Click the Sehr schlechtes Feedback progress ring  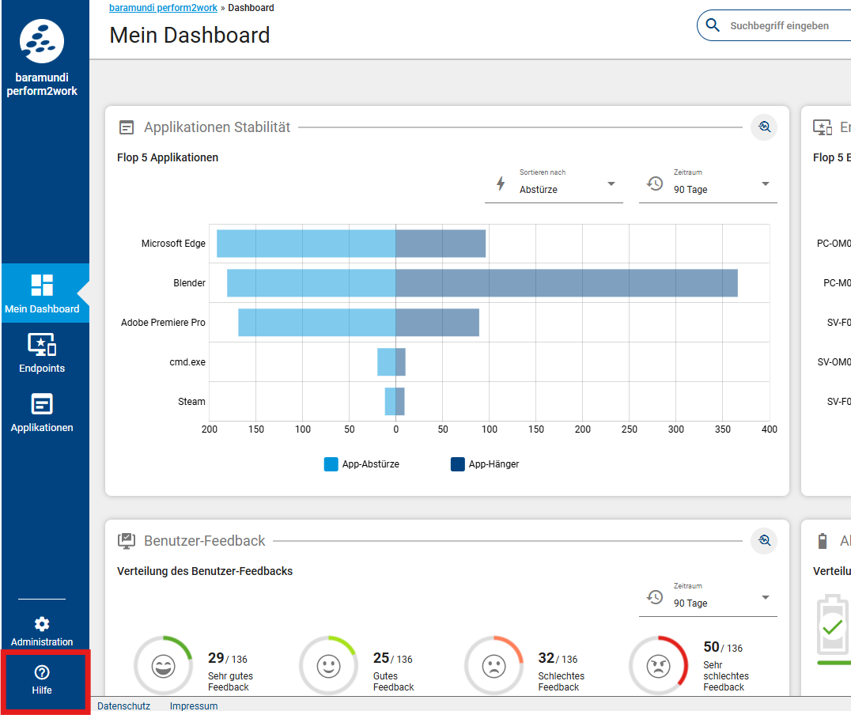pos(659,666)
